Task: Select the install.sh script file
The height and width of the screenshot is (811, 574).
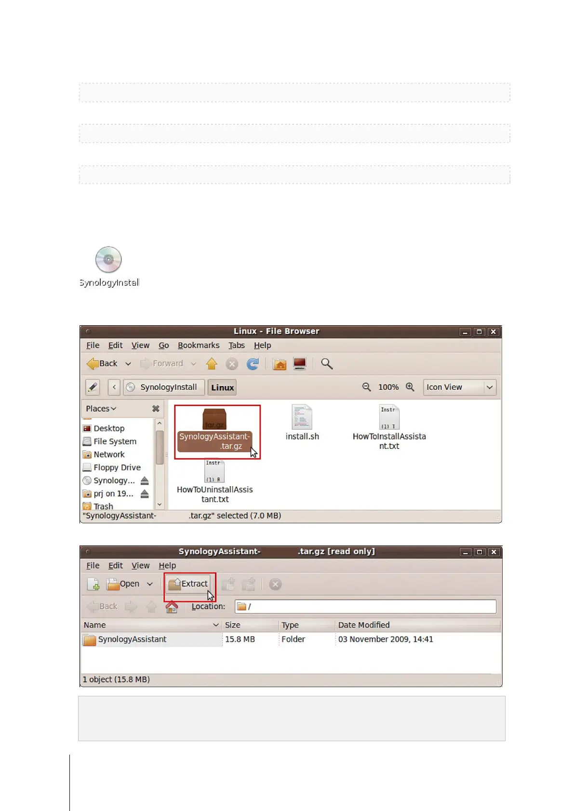Action: [302, 423]
